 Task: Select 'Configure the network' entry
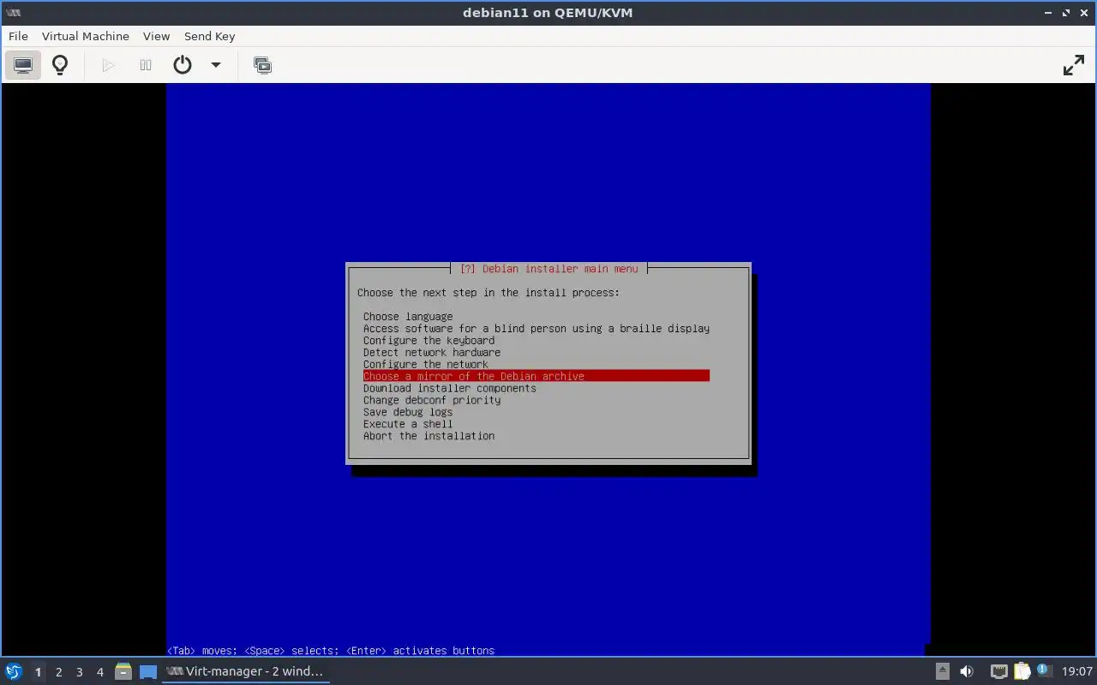click(426, 365)
